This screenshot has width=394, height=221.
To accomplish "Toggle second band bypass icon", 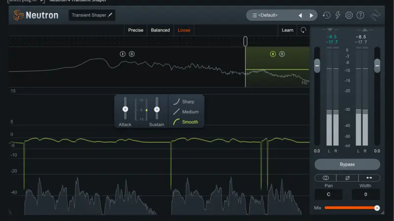I will coord(273,54).
